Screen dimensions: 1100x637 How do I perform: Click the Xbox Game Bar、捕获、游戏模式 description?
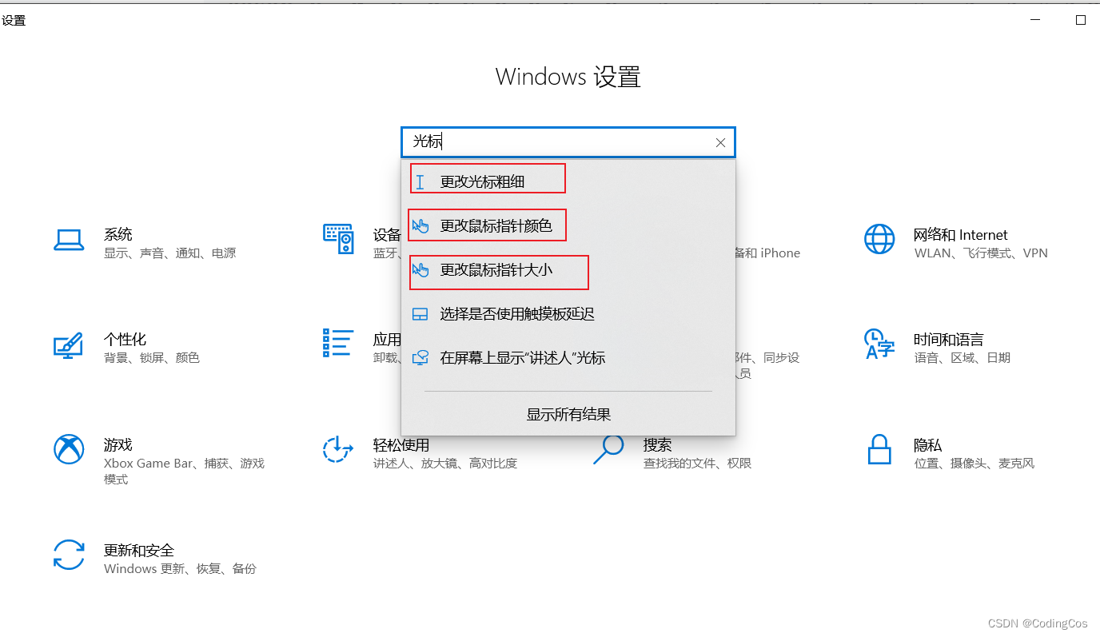184,472
